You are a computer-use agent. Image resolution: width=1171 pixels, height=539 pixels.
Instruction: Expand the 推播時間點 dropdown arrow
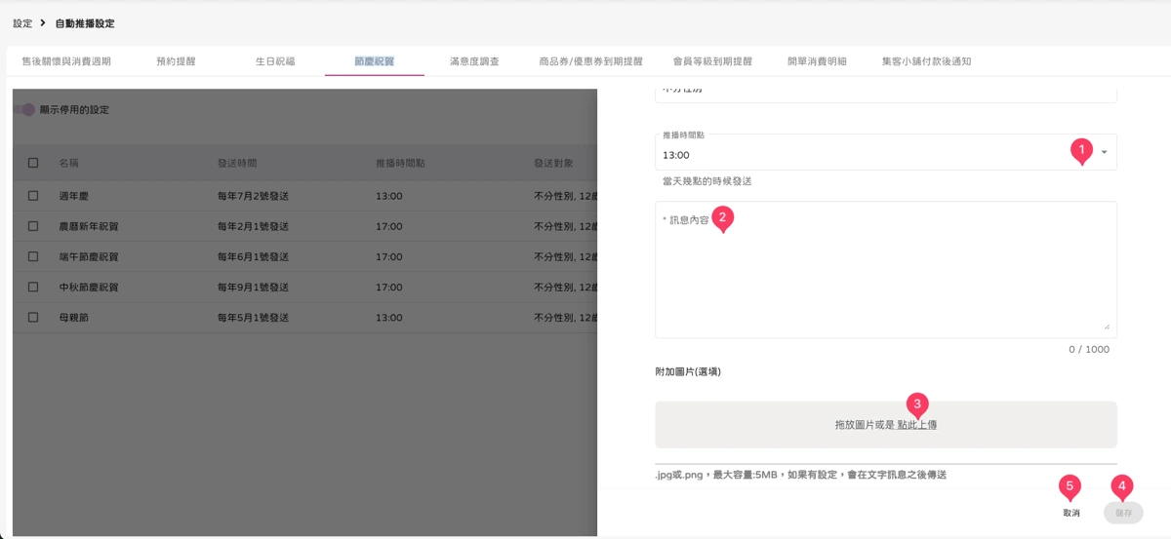click(1104, 152)
